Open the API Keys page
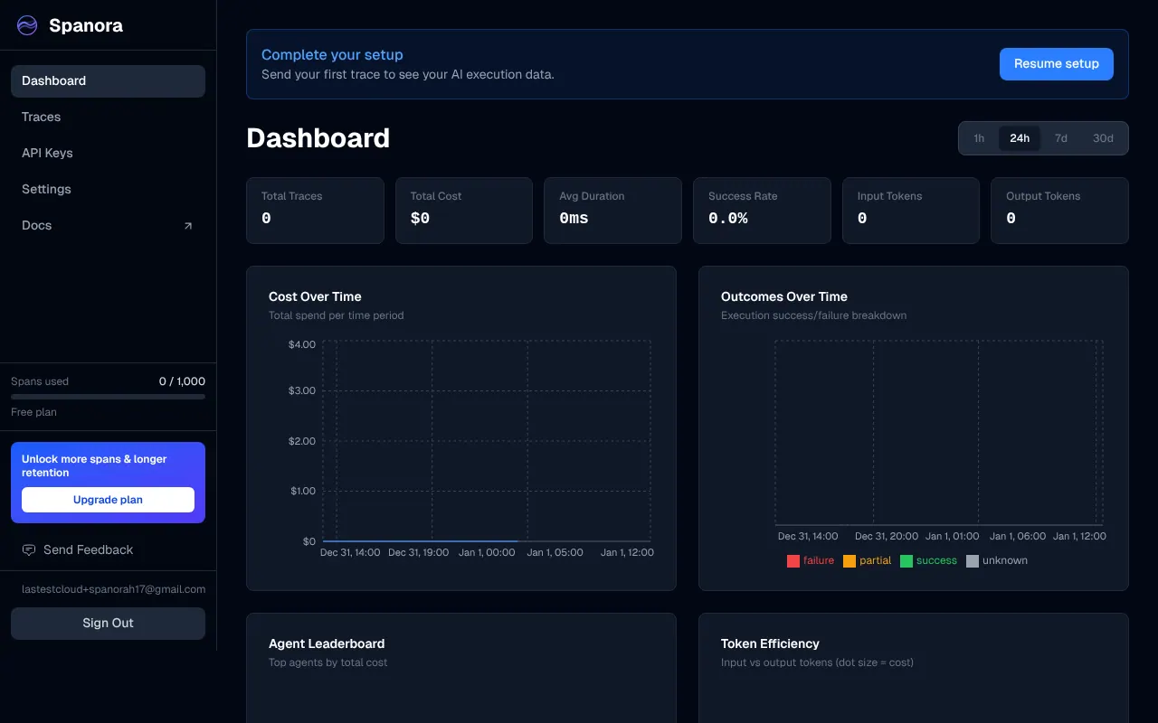 click(x=108, y=153)
